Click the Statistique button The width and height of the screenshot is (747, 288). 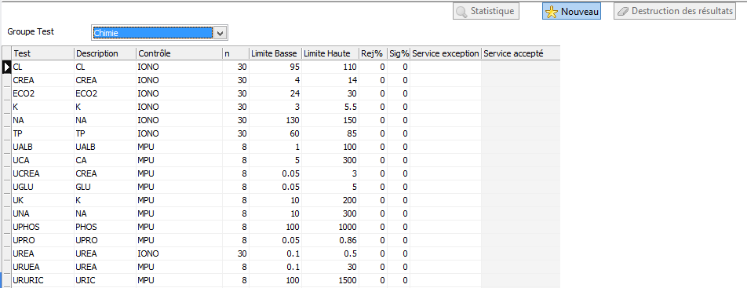(x=486, y=12)
